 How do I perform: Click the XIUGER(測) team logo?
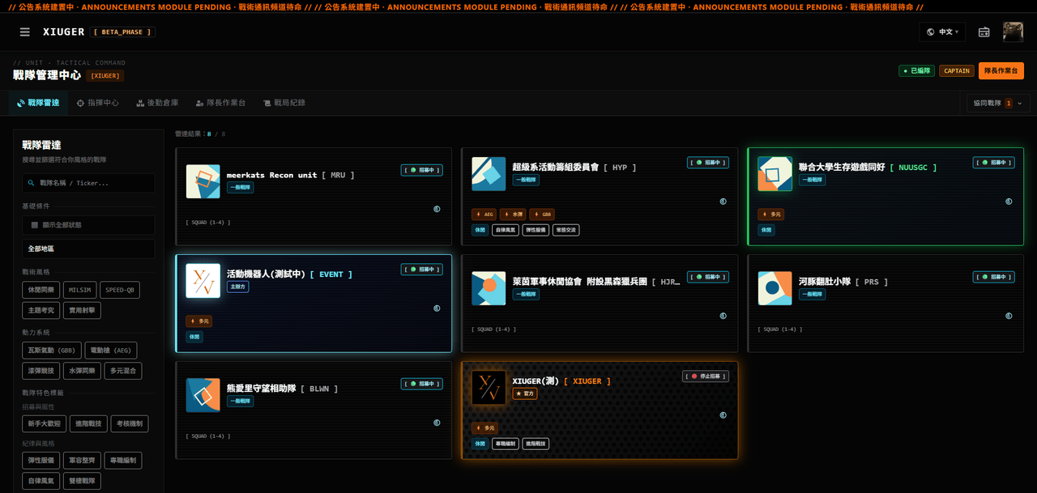coord(489,388)
